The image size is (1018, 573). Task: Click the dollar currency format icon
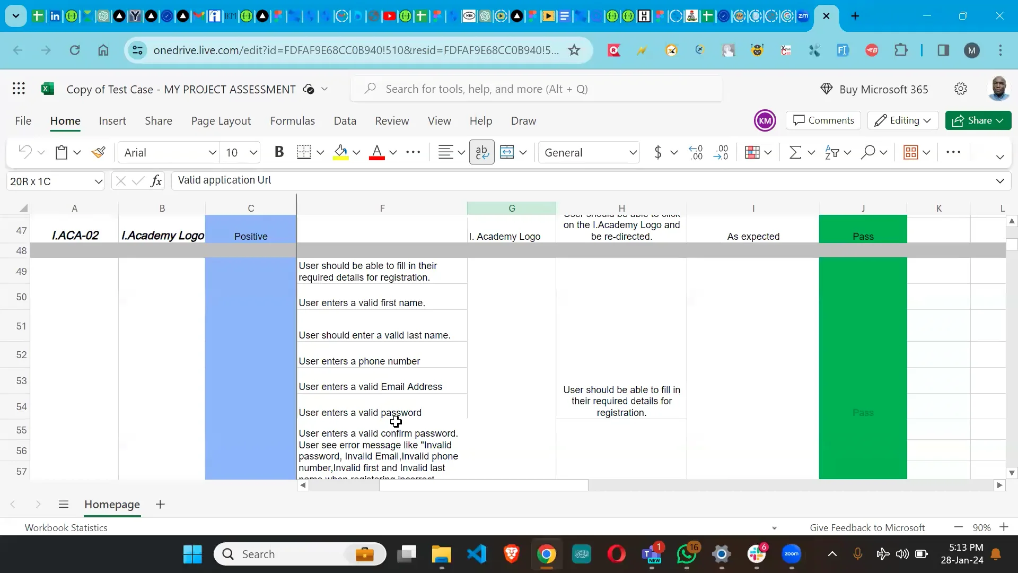pyautogui.click(x=658, y=152)
